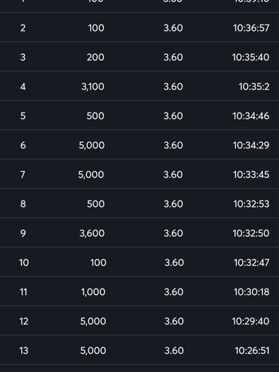Image resolution: width=279 pixels, height=372 pixels.
Task: Select the 500 volume in row 8
Action: tap(96, 204)
